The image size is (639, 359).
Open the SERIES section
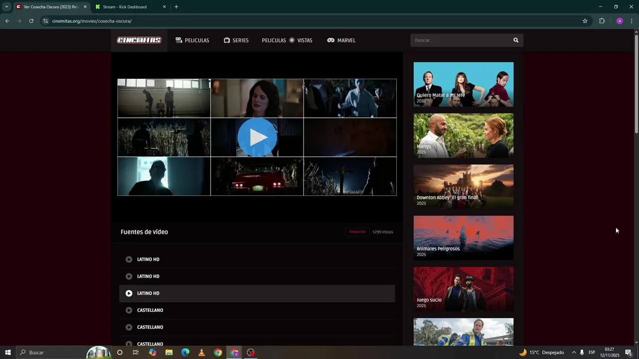[236, 40]
